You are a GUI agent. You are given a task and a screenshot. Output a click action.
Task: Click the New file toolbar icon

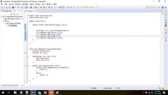click(2, 7)
